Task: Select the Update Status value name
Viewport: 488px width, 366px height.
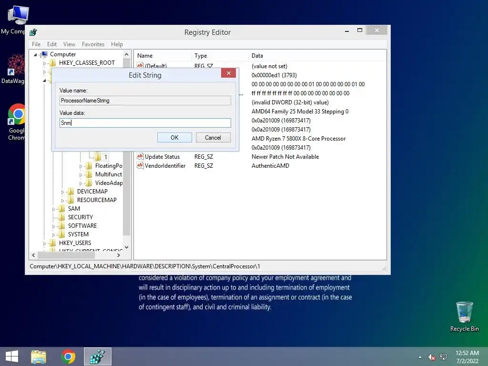Action: point(162,156)
